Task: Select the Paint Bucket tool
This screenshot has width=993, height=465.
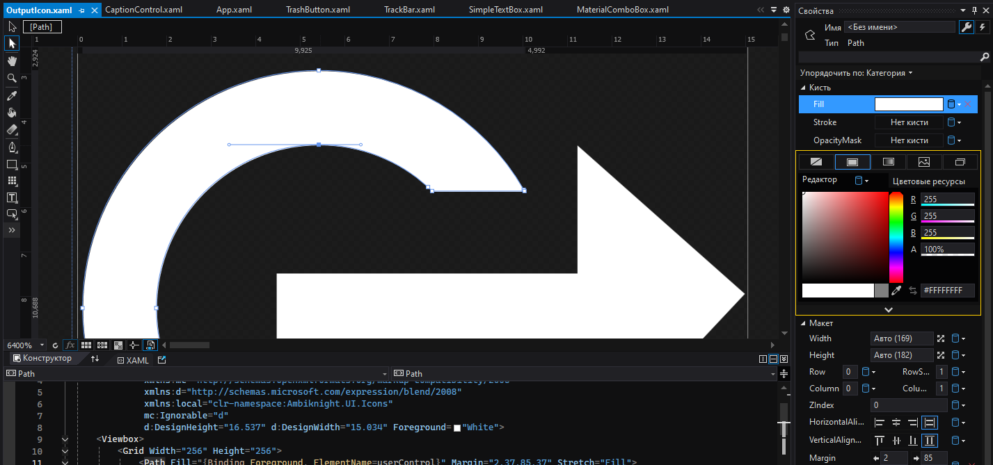Action: (12, 113)
